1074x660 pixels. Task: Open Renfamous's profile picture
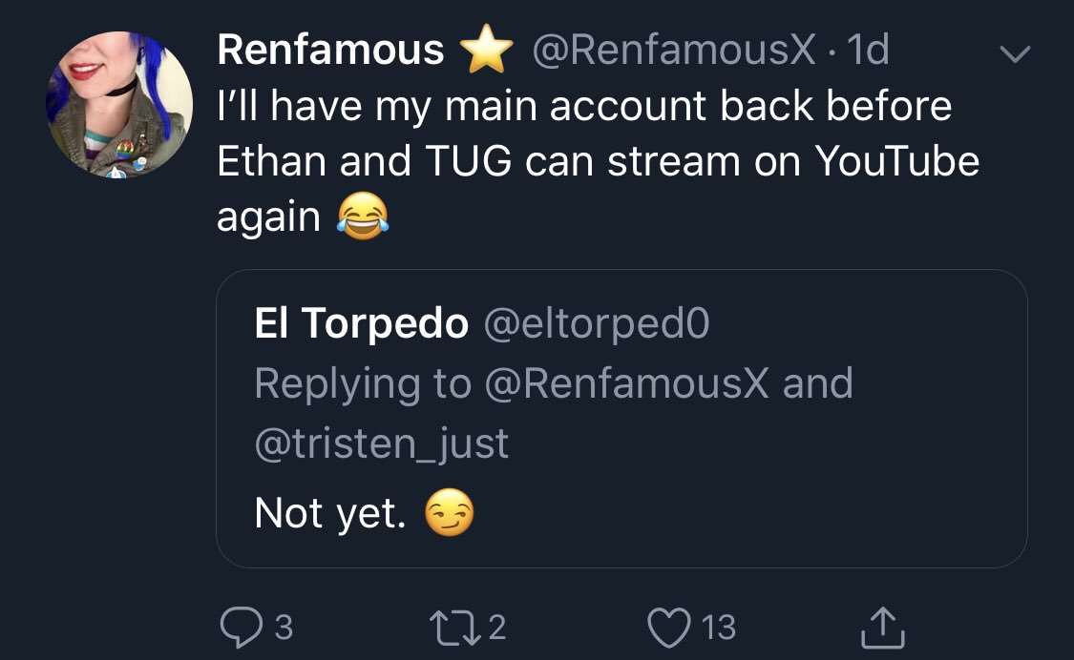tap(119, 105)
